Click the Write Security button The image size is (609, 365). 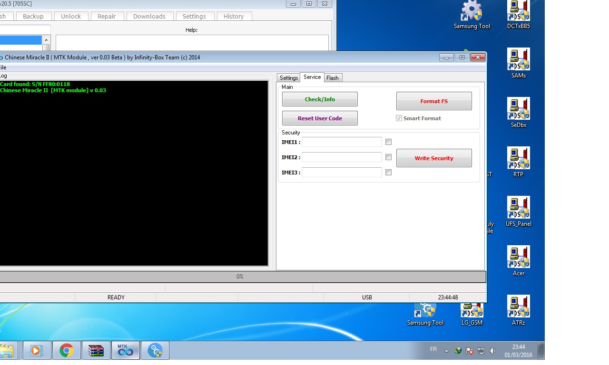(x=434, y=158)
